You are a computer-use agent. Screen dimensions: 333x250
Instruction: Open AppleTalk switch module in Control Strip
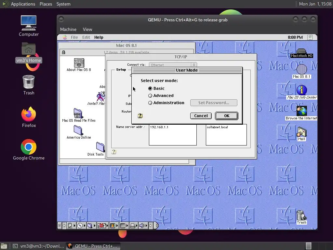71,226
